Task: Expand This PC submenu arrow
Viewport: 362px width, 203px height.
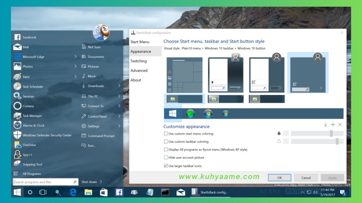Action: coord(119,96)
